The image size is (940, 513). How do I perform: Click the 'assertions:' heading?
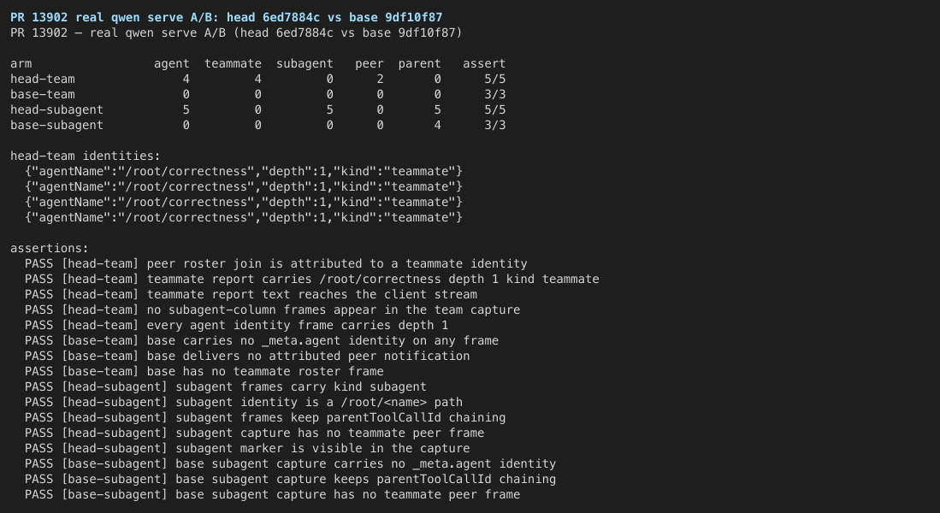click(49, 248)
